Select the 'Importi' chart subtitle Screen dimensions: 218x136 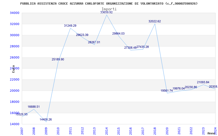(x=109, y=9)
